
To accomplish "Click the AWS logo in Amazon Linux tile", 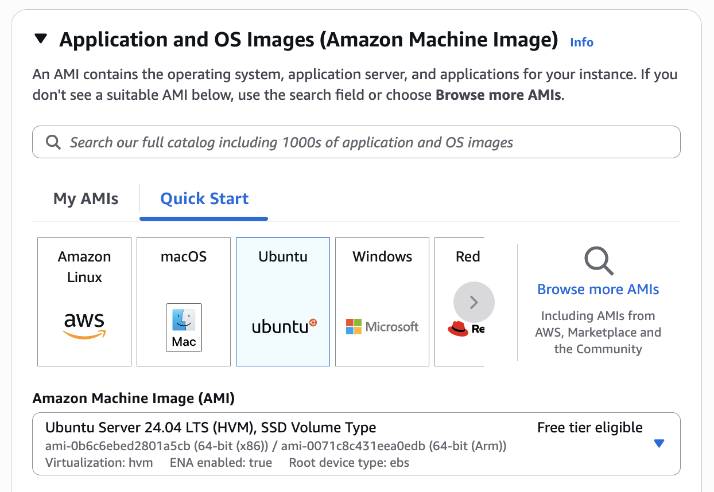I will (x=84, y=326).
